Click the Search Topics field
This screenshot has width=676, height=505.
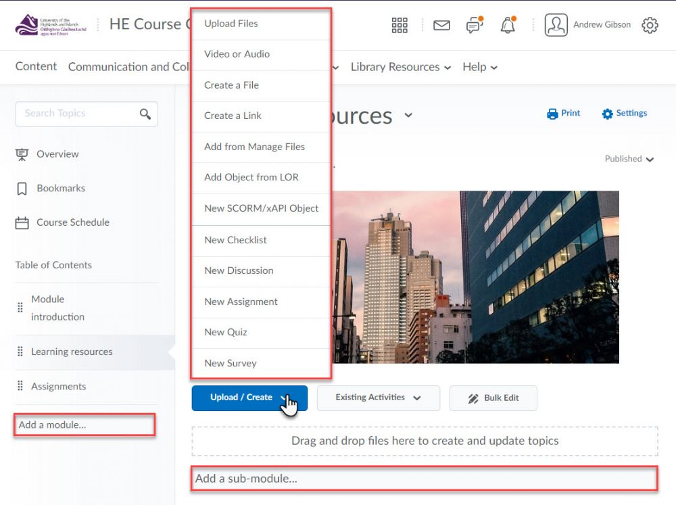[x=87, y=114]
